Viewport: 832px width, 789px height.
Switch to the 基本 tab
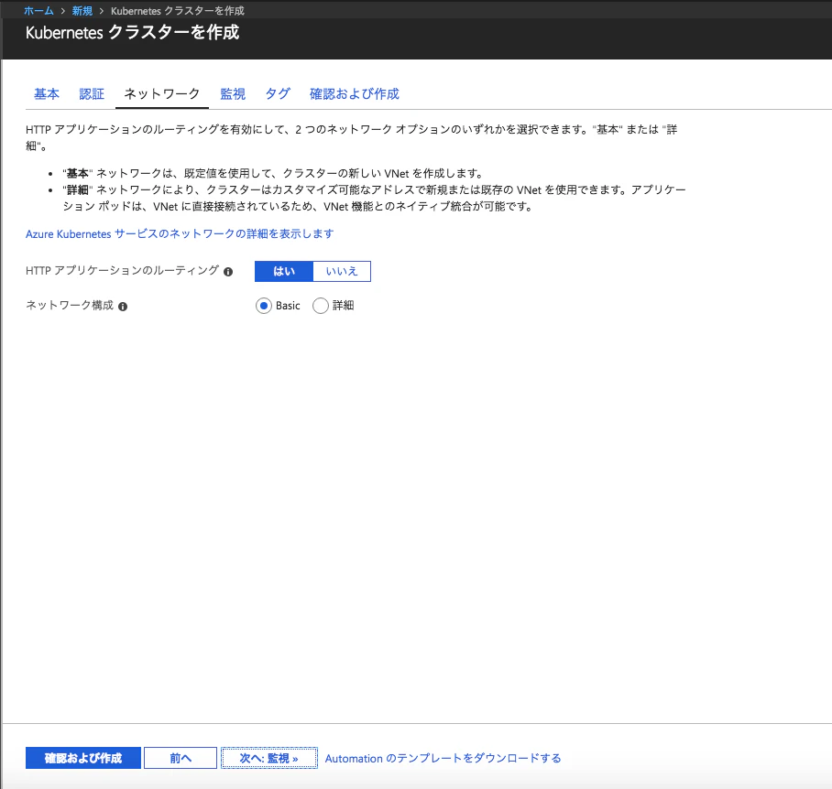pos(47,93)
